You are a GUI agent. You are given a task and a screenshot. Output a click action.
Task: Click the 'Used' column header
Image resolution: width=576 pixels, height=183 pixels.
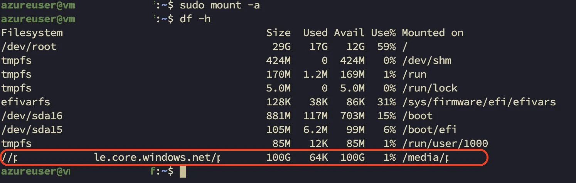[x=315, y=33]
